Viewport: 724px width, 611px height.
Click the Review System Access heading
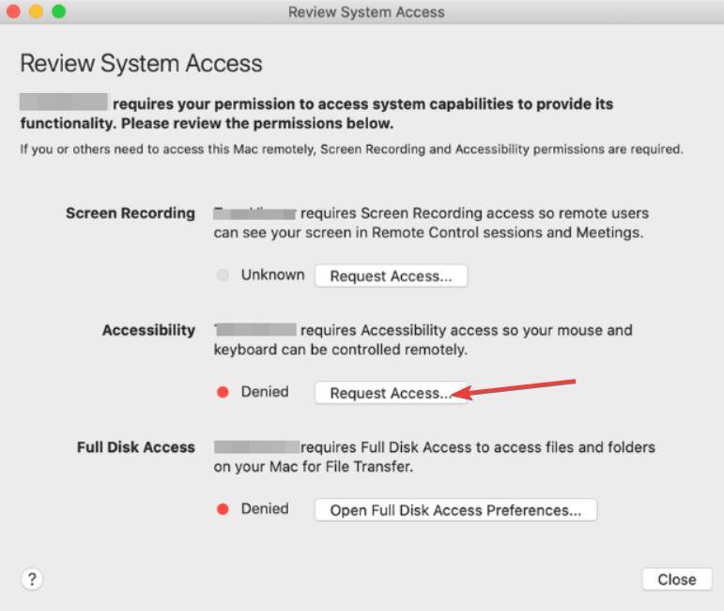pos(141,63)
